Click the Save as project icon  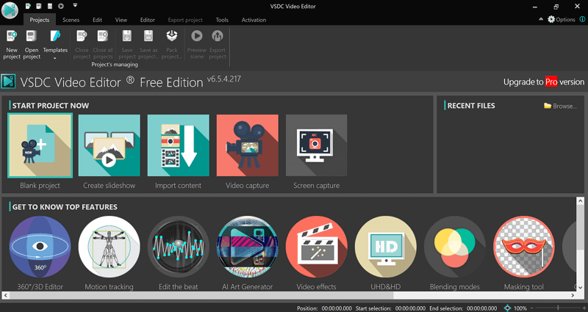148,36
